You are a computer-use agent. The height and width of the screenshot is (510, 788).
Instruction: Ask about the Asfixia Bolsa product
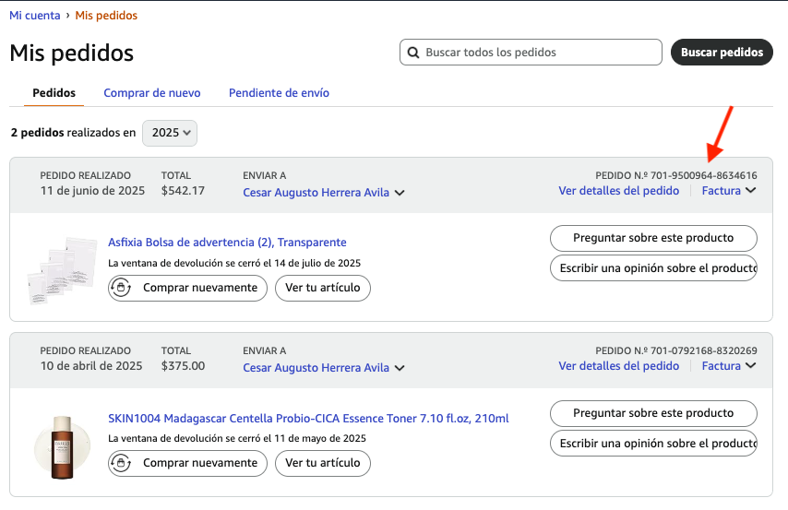[653, 238]
